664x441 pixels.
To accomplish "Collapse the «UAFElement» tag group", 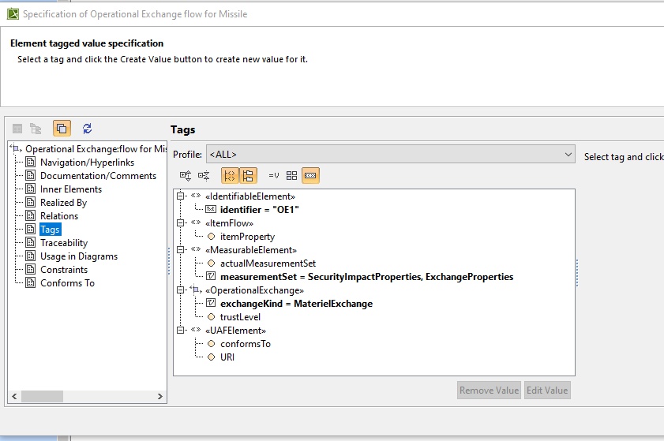I will [182, 331].
